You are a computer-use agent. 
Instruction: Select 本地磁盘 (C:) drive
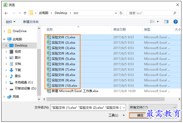pyautogui.click(x=24, y=82)
